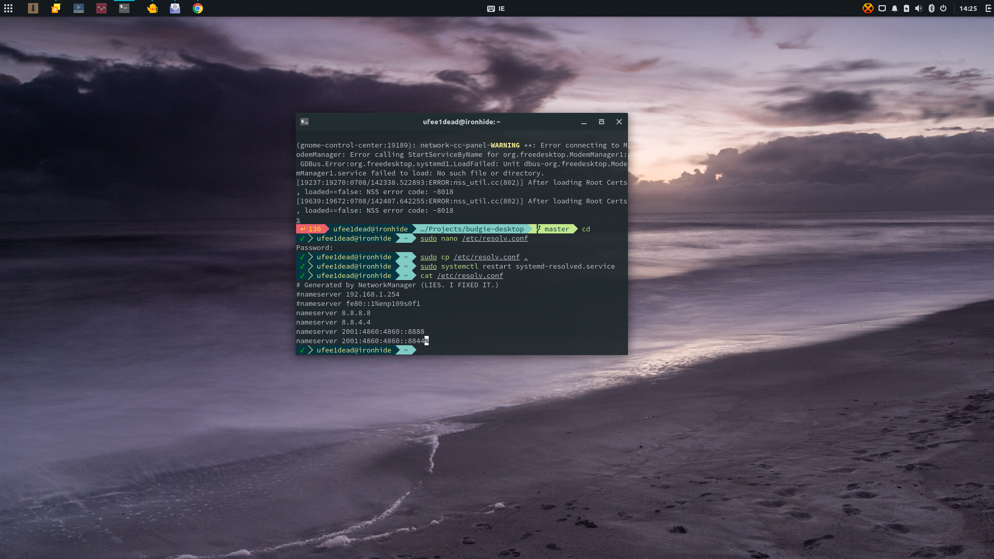994x559 pixels.
Task: Open the email envelope app in panel
Action: [x=175, y=8]
